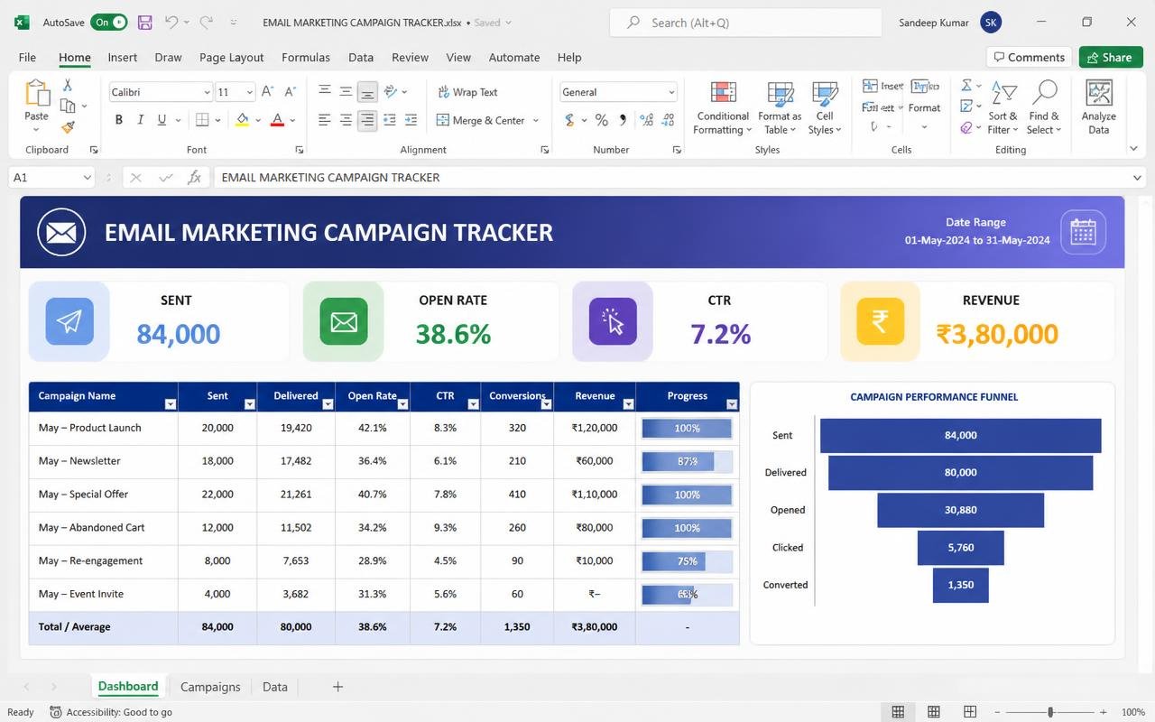
Task: Click Merge & Center button
Action: tap(481, 120)
